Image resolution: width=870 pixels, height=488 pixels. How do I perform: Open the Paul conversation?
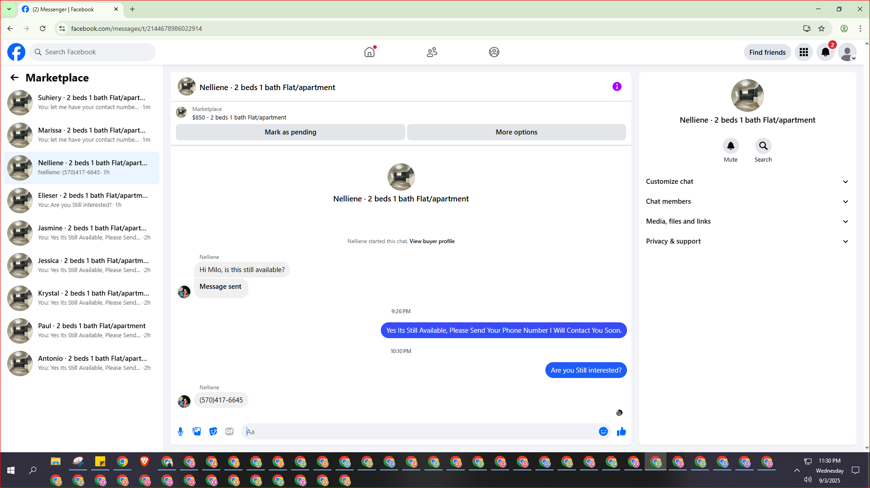click(82, 331)
